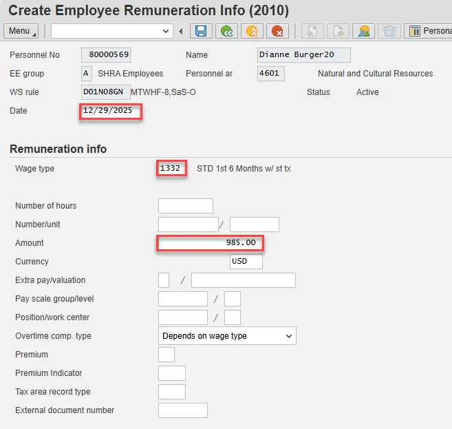
Task: Click the Amount input field
Action: [210, 243]
